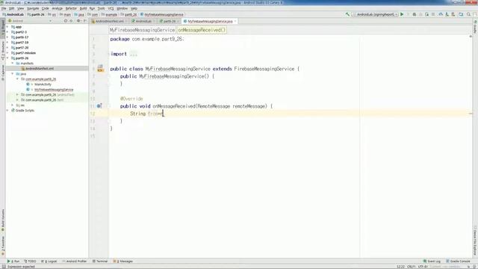Screen dimensions: 478x269
Task: Open the Navigate menu
Action: [x=33, y=8]
